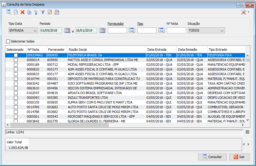Select nota 0014788 cell

(36, 112)
